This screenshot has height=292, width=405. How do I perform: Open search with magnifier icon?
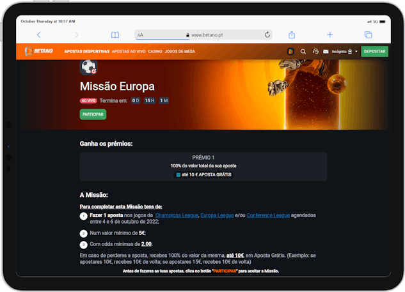303,52
